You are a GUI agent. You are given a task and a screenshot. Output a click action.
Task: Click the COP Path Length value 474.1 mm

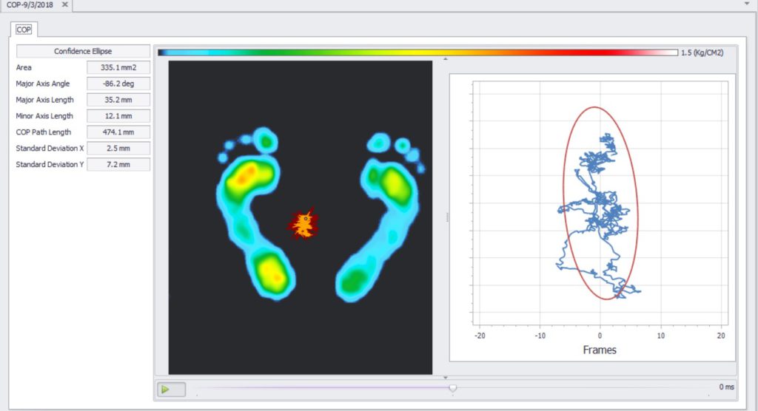(x=118, y=132)
